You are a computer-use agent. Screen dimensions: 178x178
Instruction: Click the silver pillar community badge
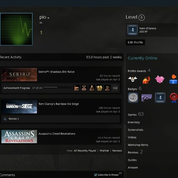click(x=133, y=98)
